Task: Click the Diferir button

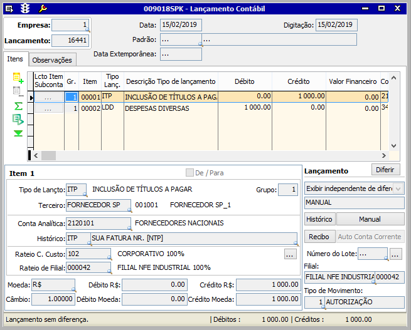Action: (x=385, y=170)
